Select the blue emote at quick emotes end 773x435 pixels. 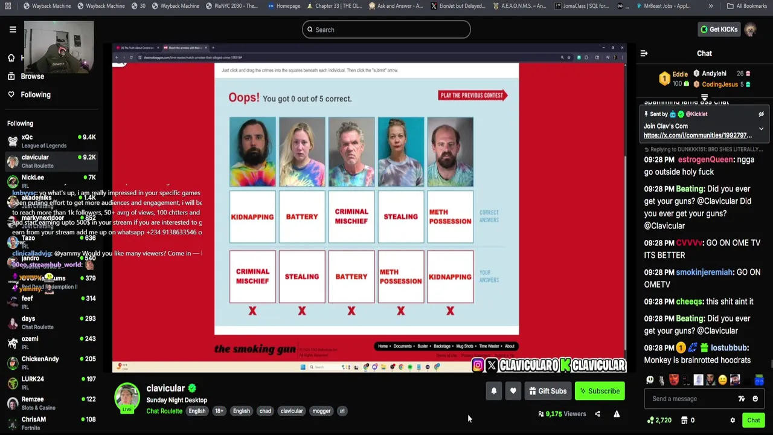(x=759, y=380)
